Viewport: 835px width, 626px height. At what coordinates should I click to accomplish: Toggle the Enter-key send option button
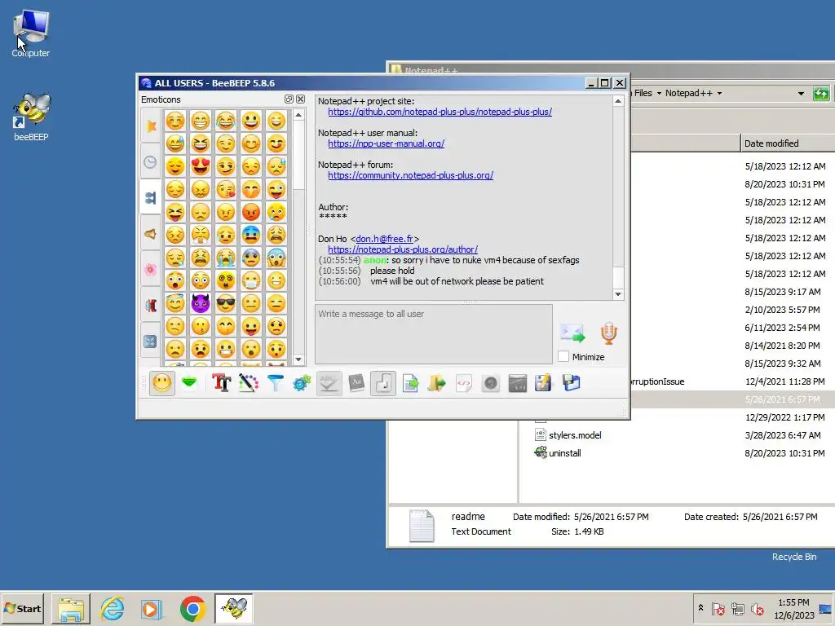pos(383,383)
